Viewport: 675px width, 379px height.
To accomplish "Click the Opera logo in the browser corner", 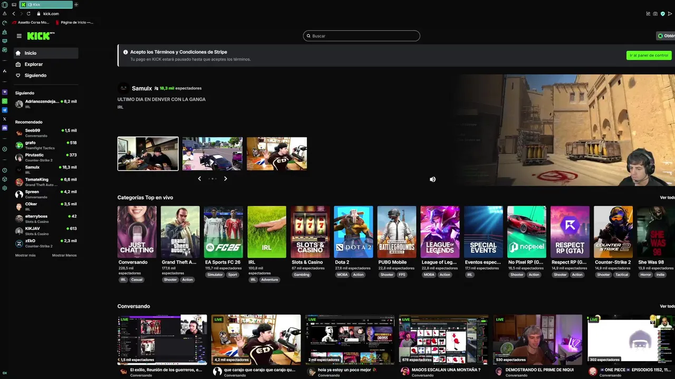I will pyautogui.click(x=5, y=5).
